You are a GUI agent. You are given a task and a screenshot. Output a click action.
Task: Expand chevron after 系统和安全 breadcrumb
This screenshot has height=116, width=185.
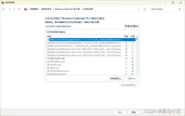[x=53, y=9]
